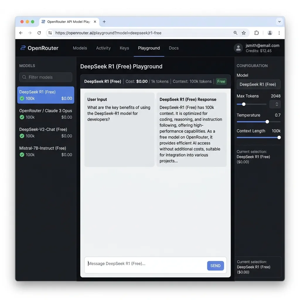Click the Temperature value 0.7

[278, 115]
